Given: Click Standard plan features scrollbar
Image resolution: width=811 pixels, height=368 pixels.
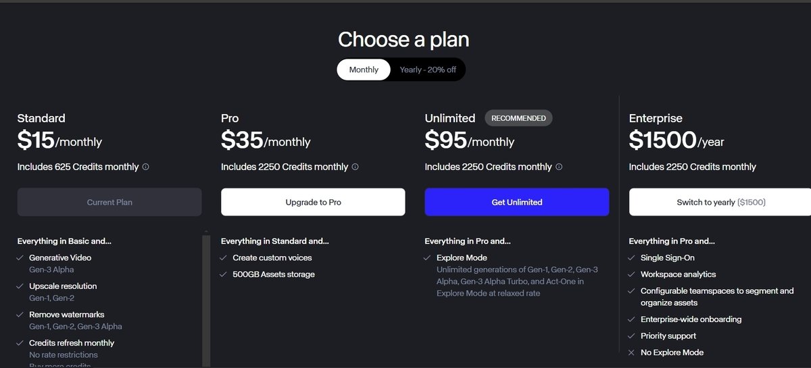Looking at the screenshot, I should [x=207, y=298].
